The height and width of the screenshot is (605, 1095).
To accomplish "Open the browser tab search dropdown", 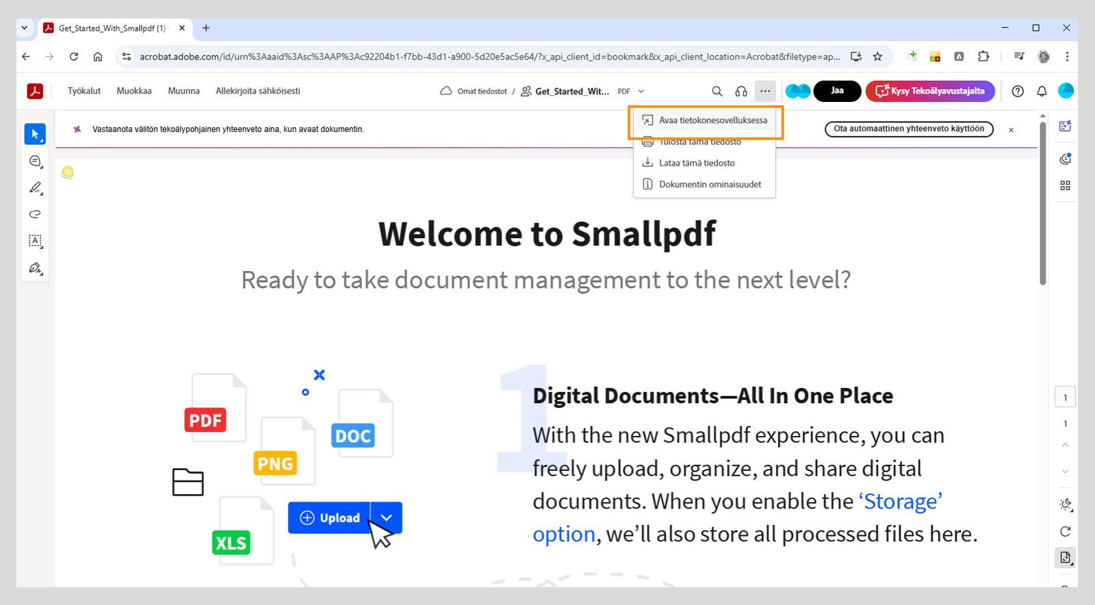I will 25,28.
